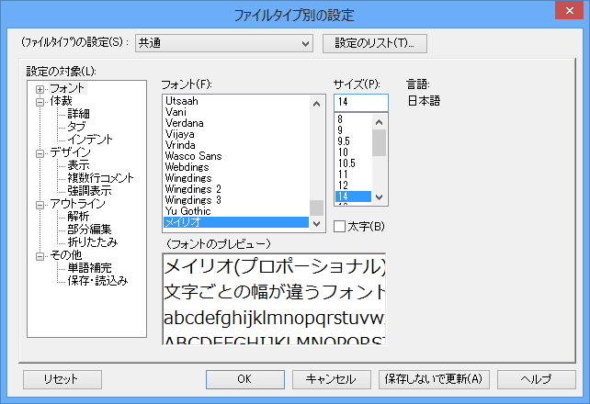Select 複数行コメント tree item
The image size is (590, 404).
(100, 178)
